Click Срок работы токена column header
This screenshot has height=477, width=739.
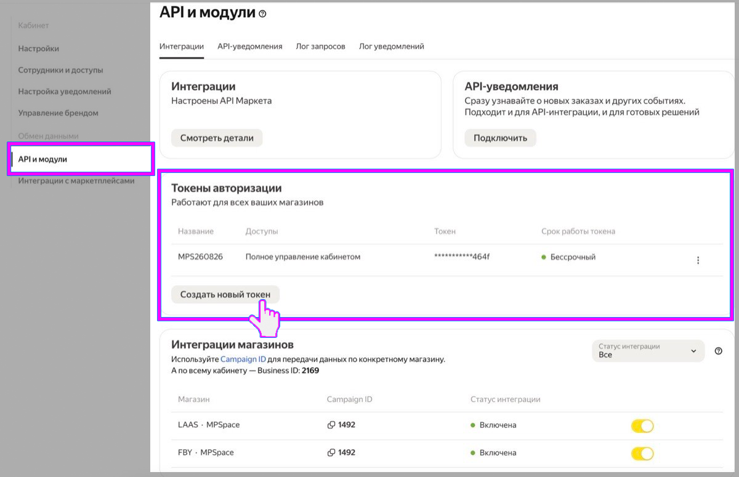pos(578,231)
